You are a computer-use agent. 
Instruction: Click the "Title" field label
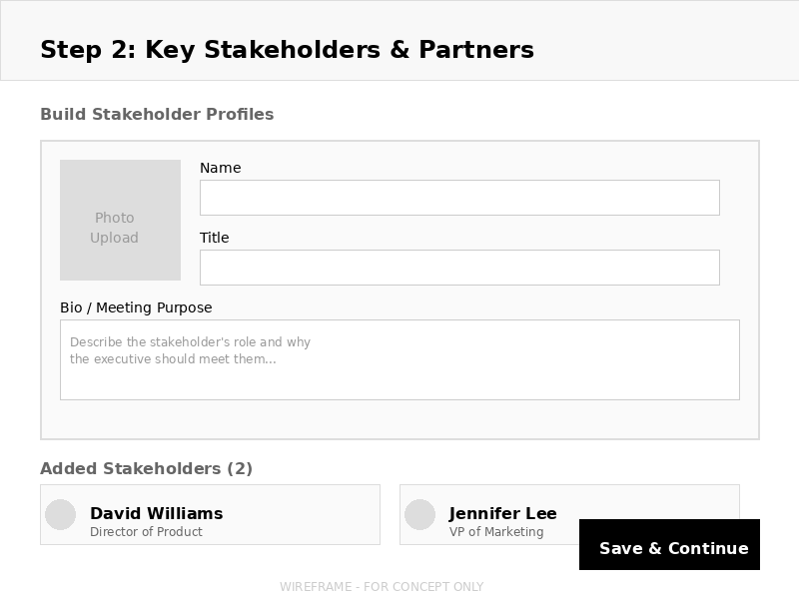pos(214,238)
